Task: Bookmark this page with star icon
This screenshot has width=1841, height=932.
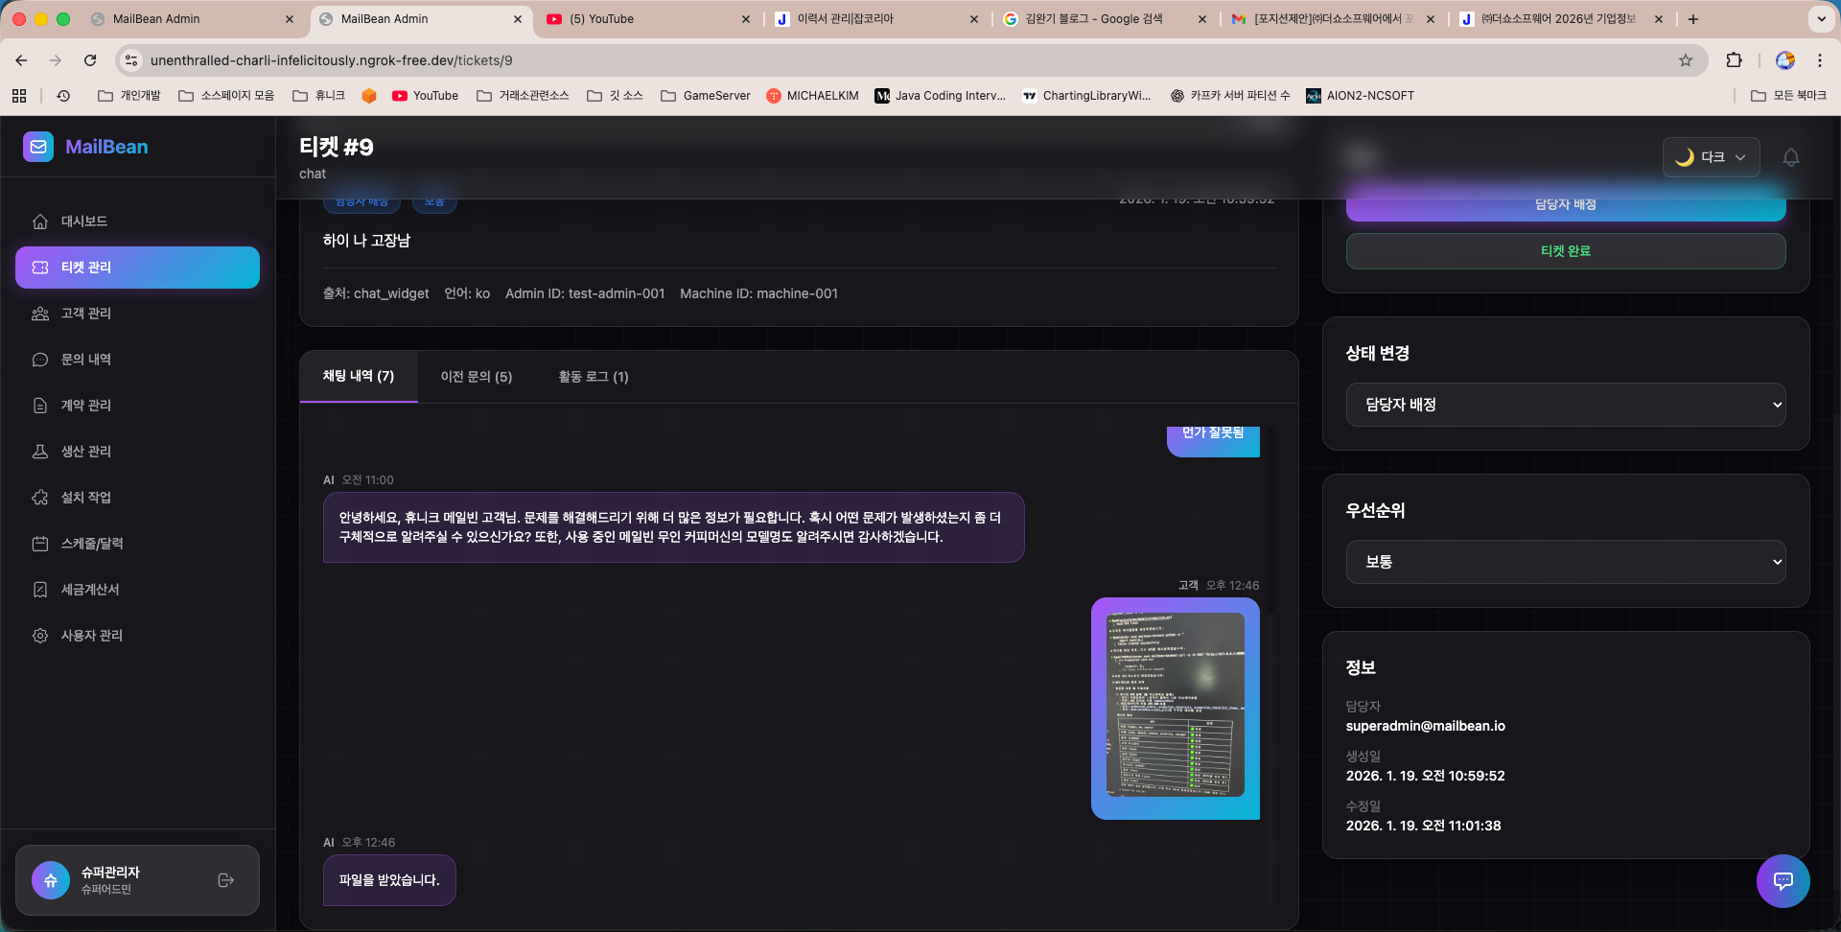Action: click(x=1686, y=60)
